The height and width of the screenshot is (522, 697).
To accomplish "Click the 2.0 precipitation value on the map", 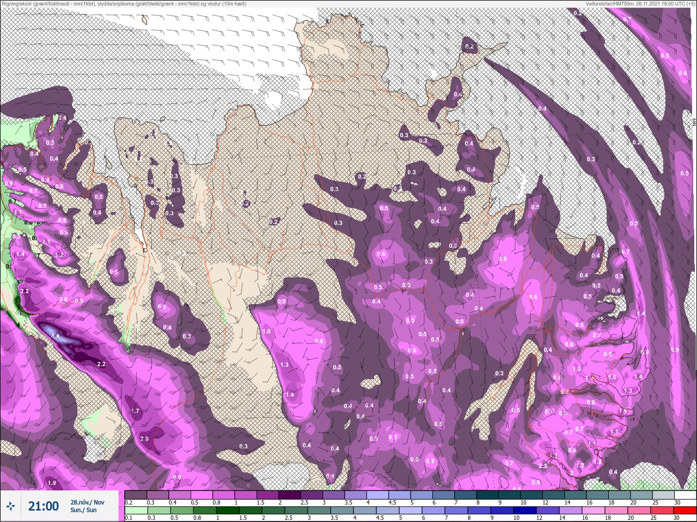I will pos(144,439).
